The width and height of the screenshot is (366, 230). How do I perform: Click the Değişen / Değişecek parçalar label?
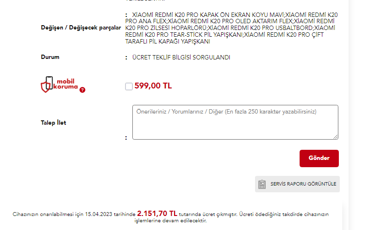click(81, 28)
